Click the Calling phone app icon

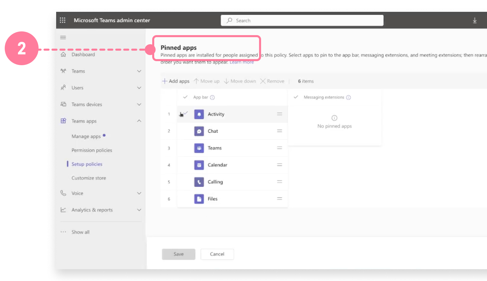(199, 182)
